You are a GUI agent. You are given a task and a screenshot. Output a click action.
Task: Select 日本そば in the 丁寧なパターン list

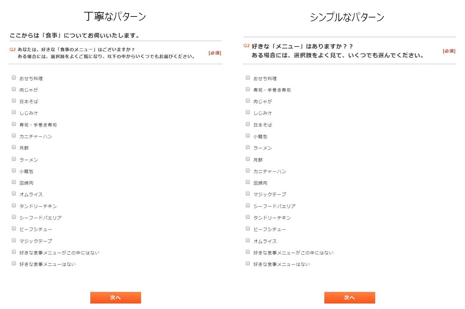(14, 101)
